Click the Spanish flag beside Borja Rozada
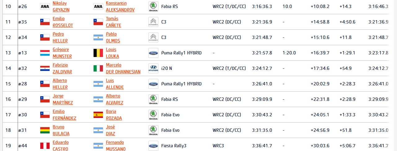The image size is (397, 151). tap(98, 115)
